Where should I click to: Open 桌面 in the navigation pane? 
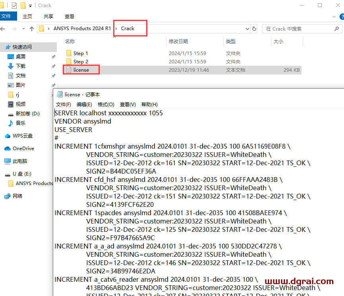pos(21,57)
